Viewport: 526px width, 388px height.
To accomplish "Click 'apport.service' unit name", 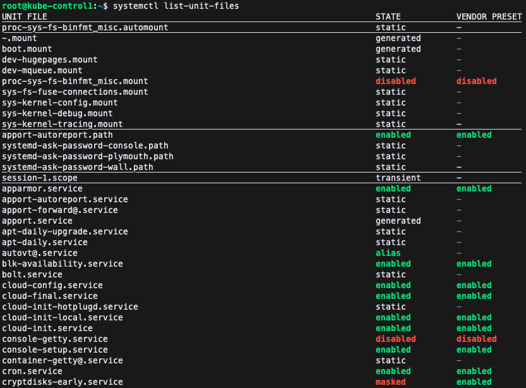I will tap(37, 221).
